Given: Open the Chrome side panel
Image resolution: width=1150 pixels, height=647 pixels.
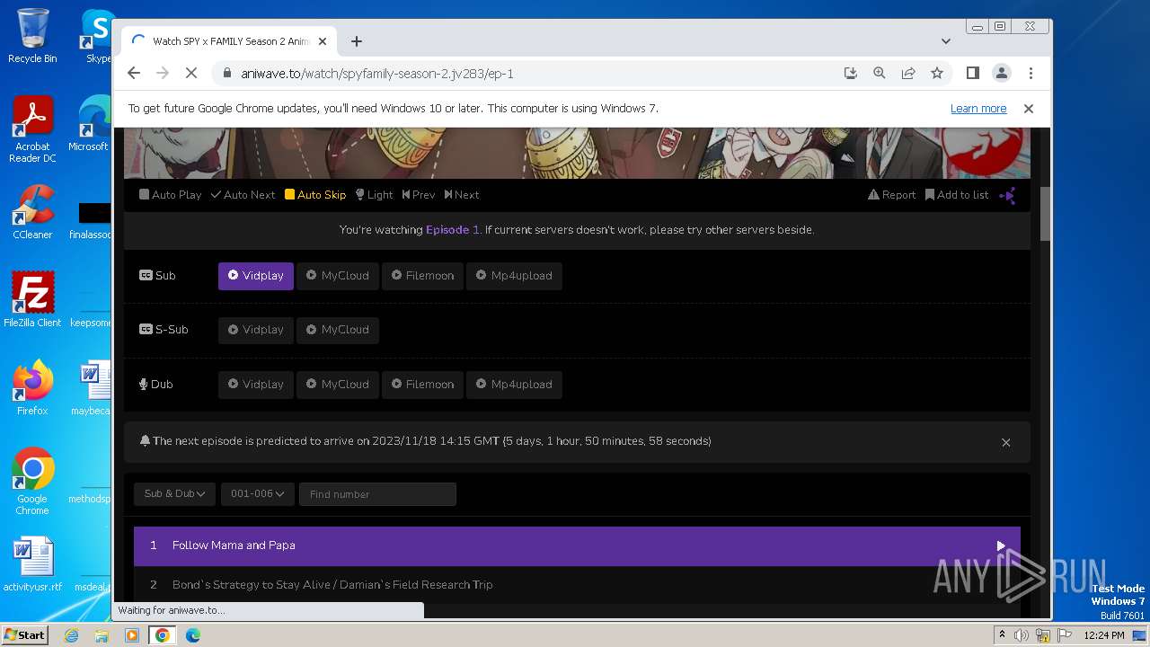Looking at the screenshot, I should click(972, 74).
